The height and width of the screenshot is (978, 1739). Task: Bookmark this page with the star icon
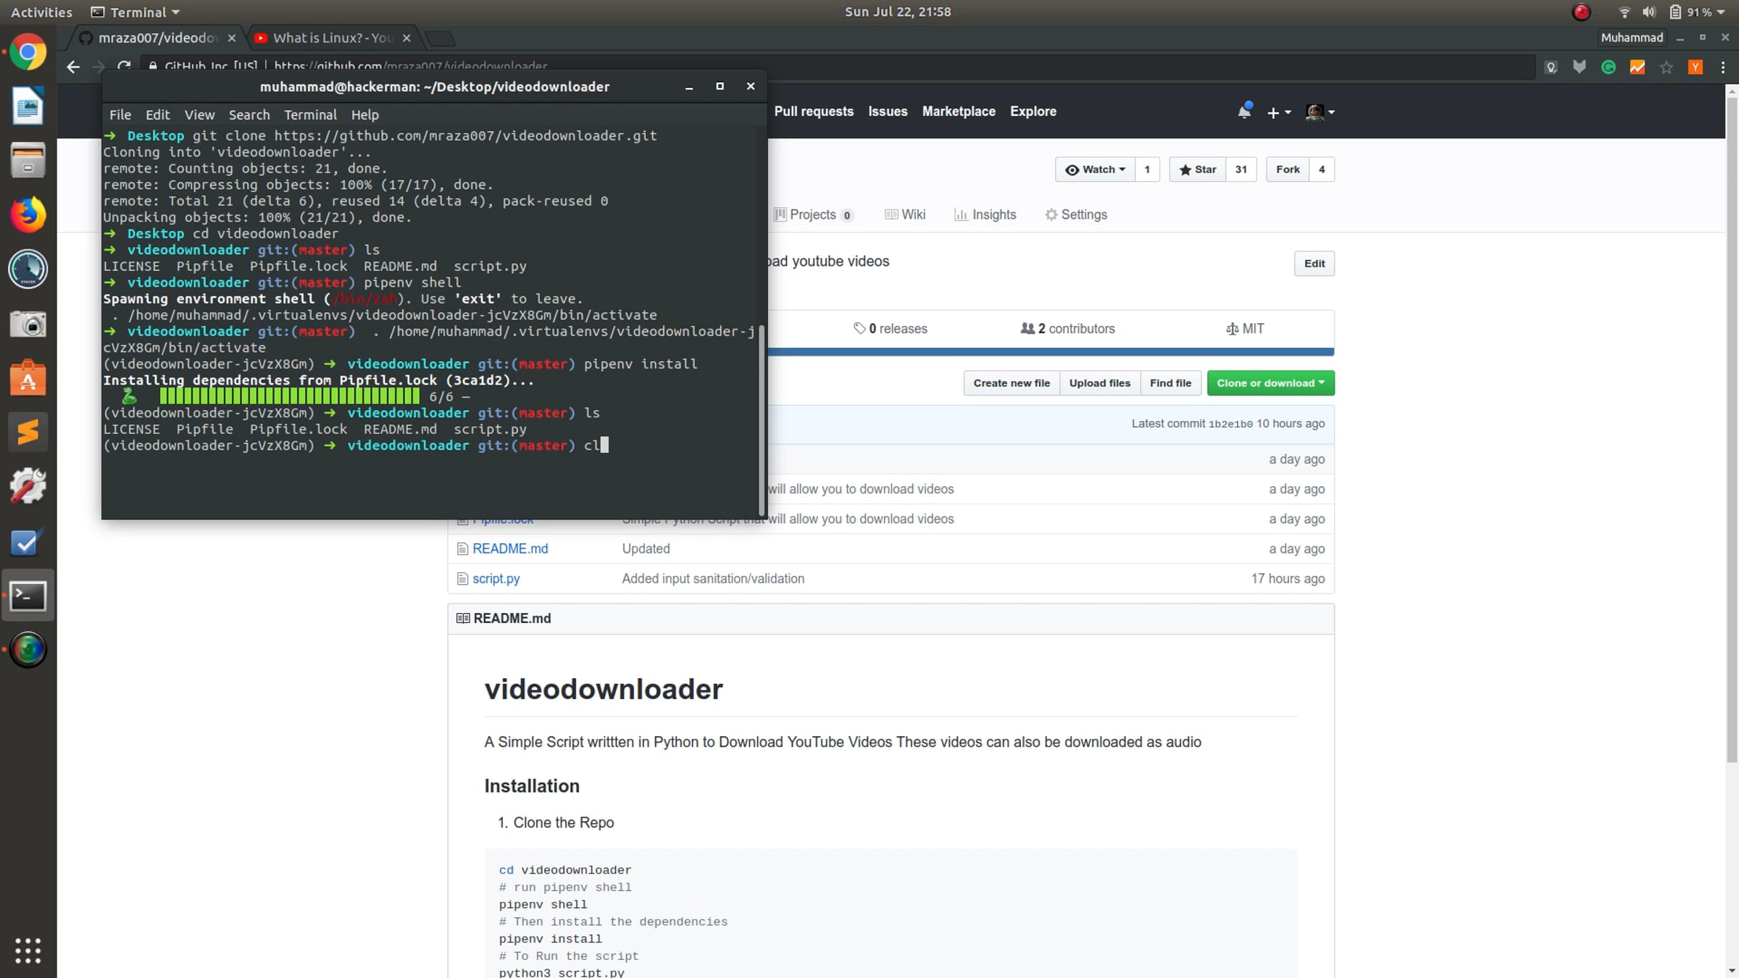pos(1667,67)
